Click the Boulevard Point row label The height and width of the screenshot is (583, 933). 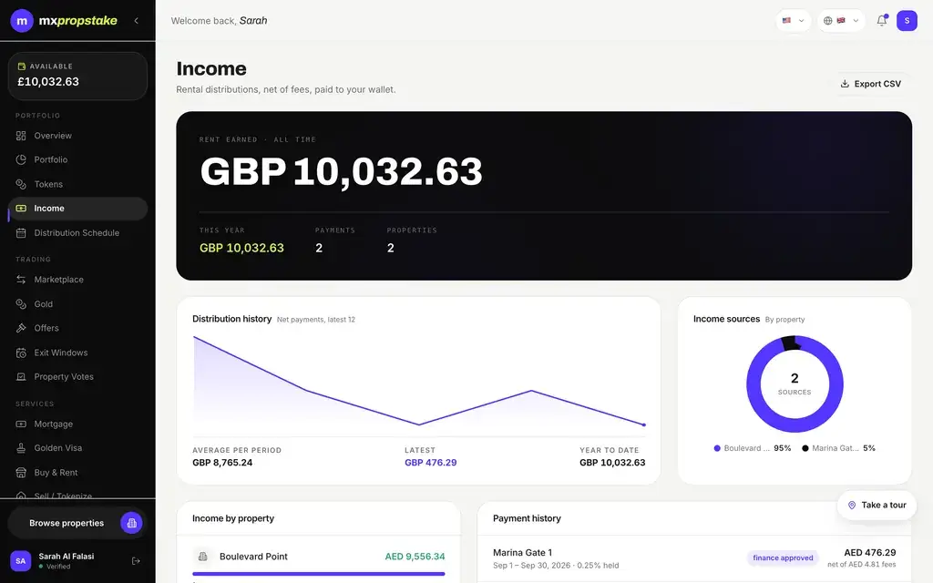click(253, 557)
